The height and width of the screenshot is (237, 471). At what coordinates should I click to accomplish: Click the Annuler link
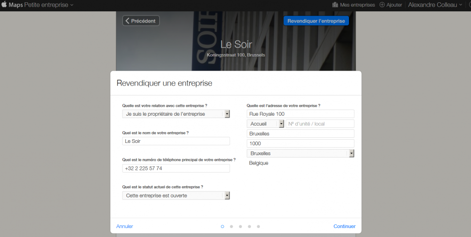click(x=125, y=226)
